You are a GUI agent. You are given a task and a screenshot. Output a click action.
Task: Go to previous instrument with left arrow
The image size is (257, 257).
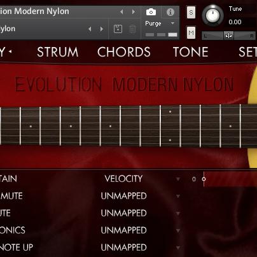tap(122, 12)
